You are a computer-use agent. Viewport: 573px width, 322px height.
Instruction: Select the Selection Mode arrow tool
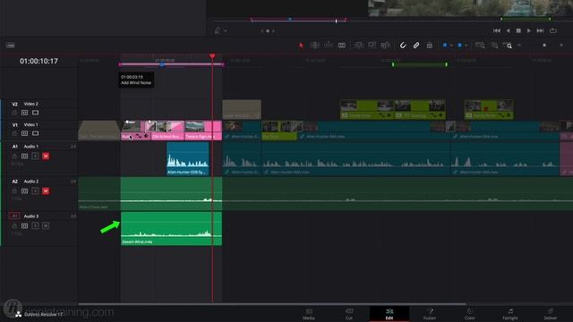point(301,46)
